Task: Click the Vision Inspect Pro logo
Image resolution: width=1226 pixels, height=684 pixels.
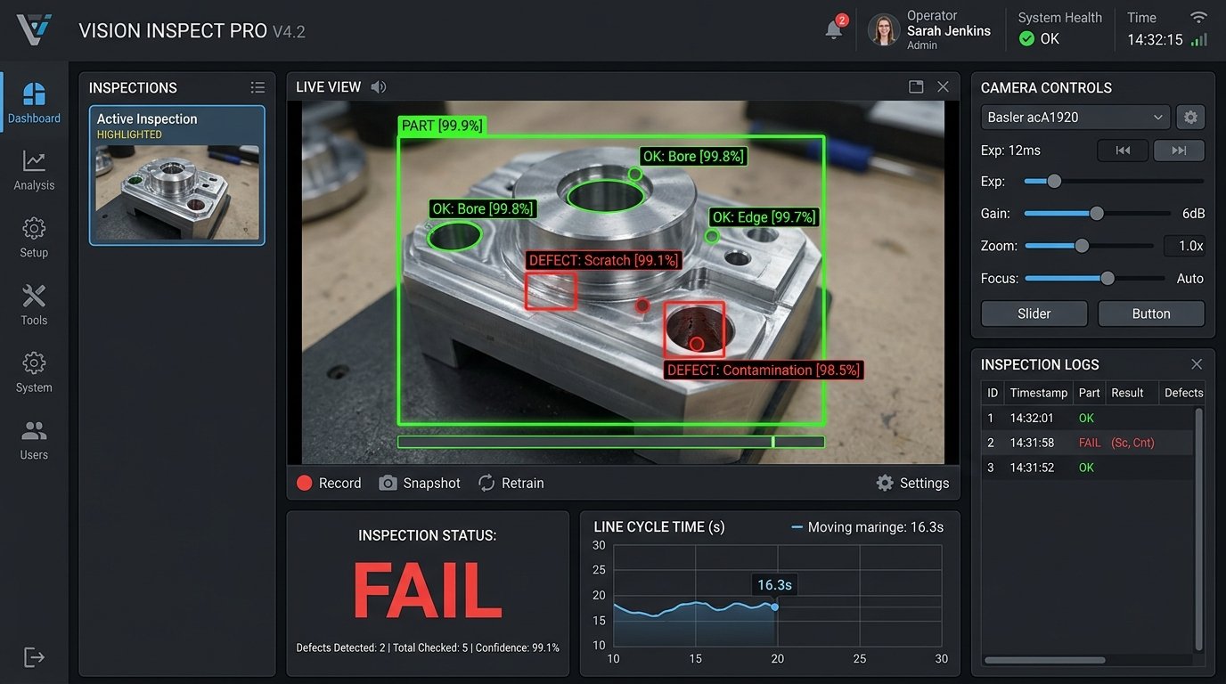Action: (x=34, y=29)
